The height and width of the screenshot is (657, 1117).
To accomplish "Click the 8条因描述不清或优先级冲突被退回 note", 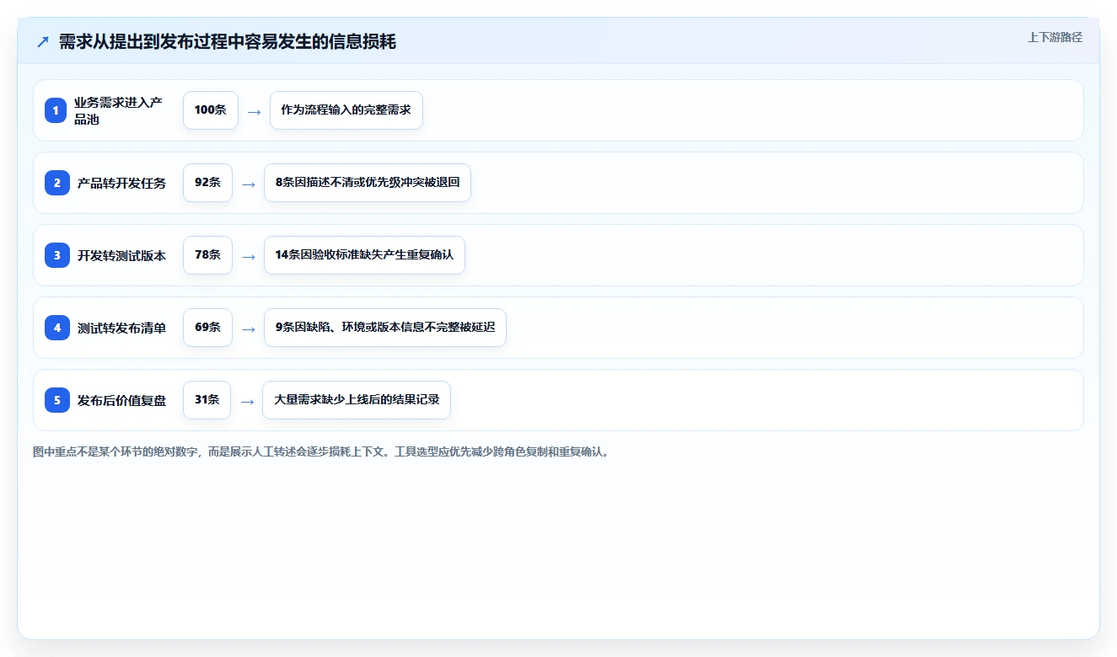I will click(x=368, y=183).
